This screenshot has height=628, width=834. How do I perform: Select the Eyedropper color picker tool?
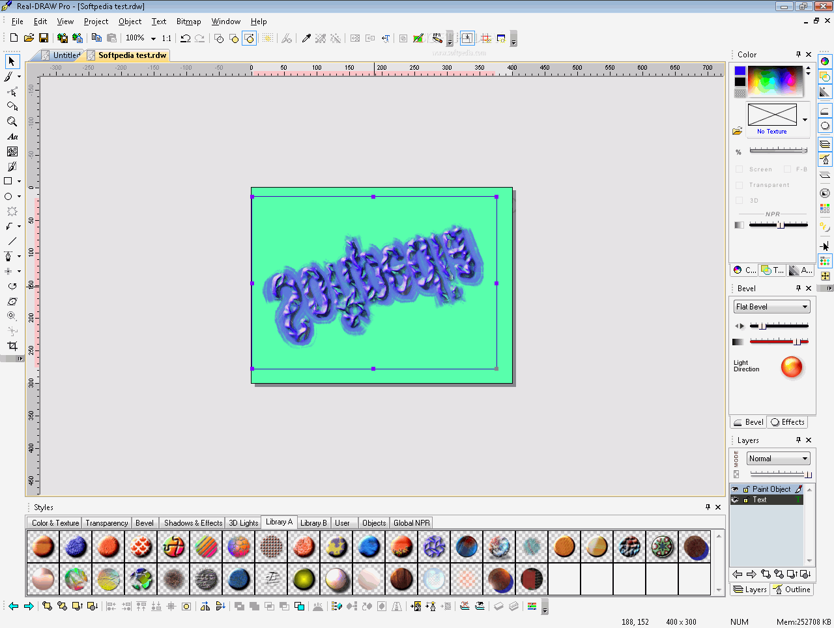pos(306,38)
